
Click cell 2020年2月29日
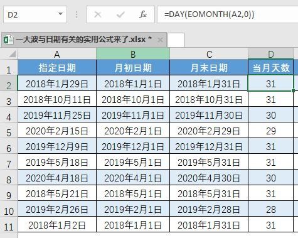pos(209,131)
